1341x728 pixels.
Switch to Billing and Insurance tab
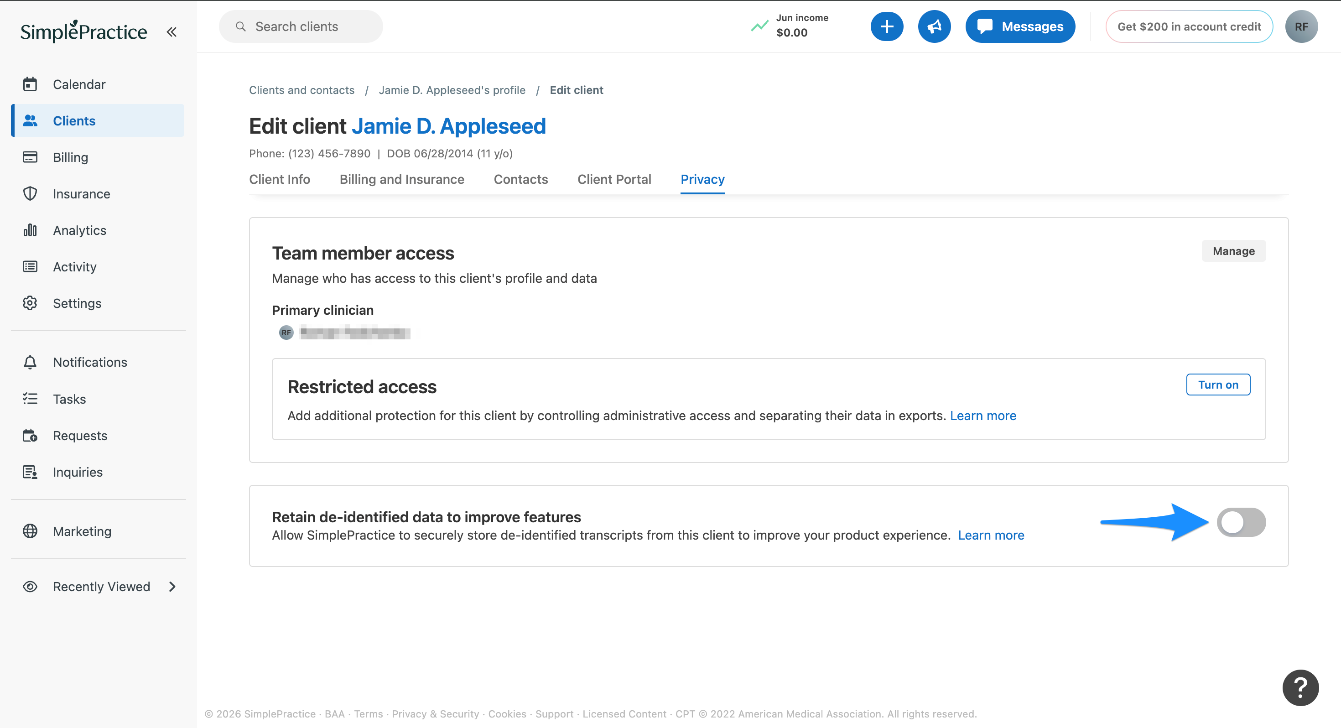pos(402,179)
